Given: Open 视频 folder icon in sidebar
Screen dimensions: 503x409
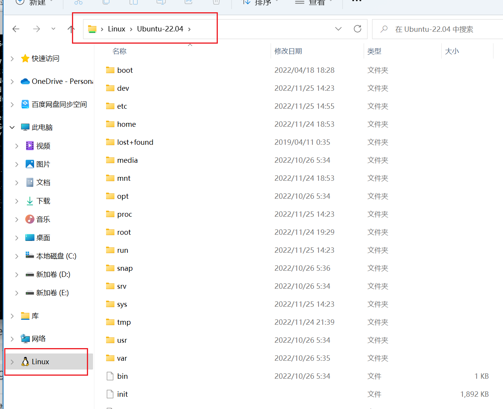Looking at the screenshot, I should click(x=30, y=146).
